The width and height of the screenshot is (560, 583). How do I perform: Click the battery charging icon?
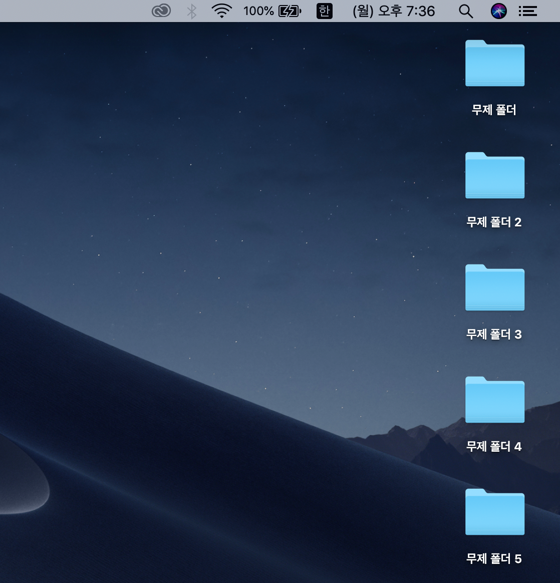pyautogui.click(x=290, y=11)
